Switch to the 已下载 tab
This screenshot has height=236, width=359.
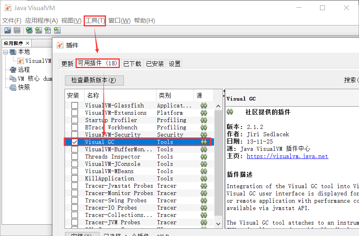pyautogui.click(x=132, y=64)
